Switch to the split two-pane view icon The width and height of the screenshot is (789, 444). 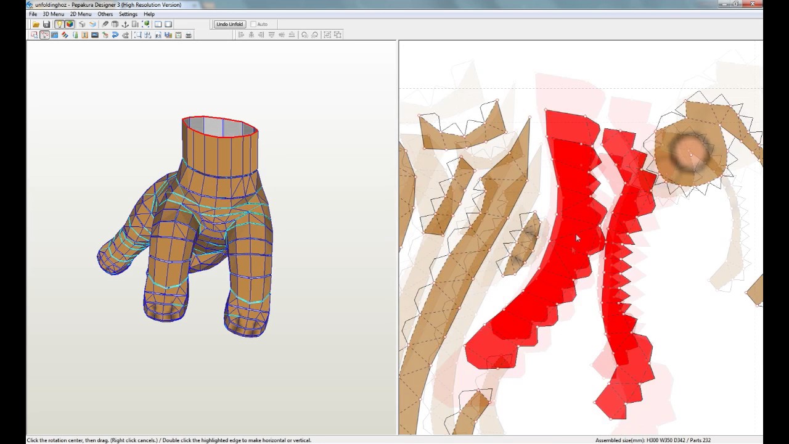click(158, 24)
